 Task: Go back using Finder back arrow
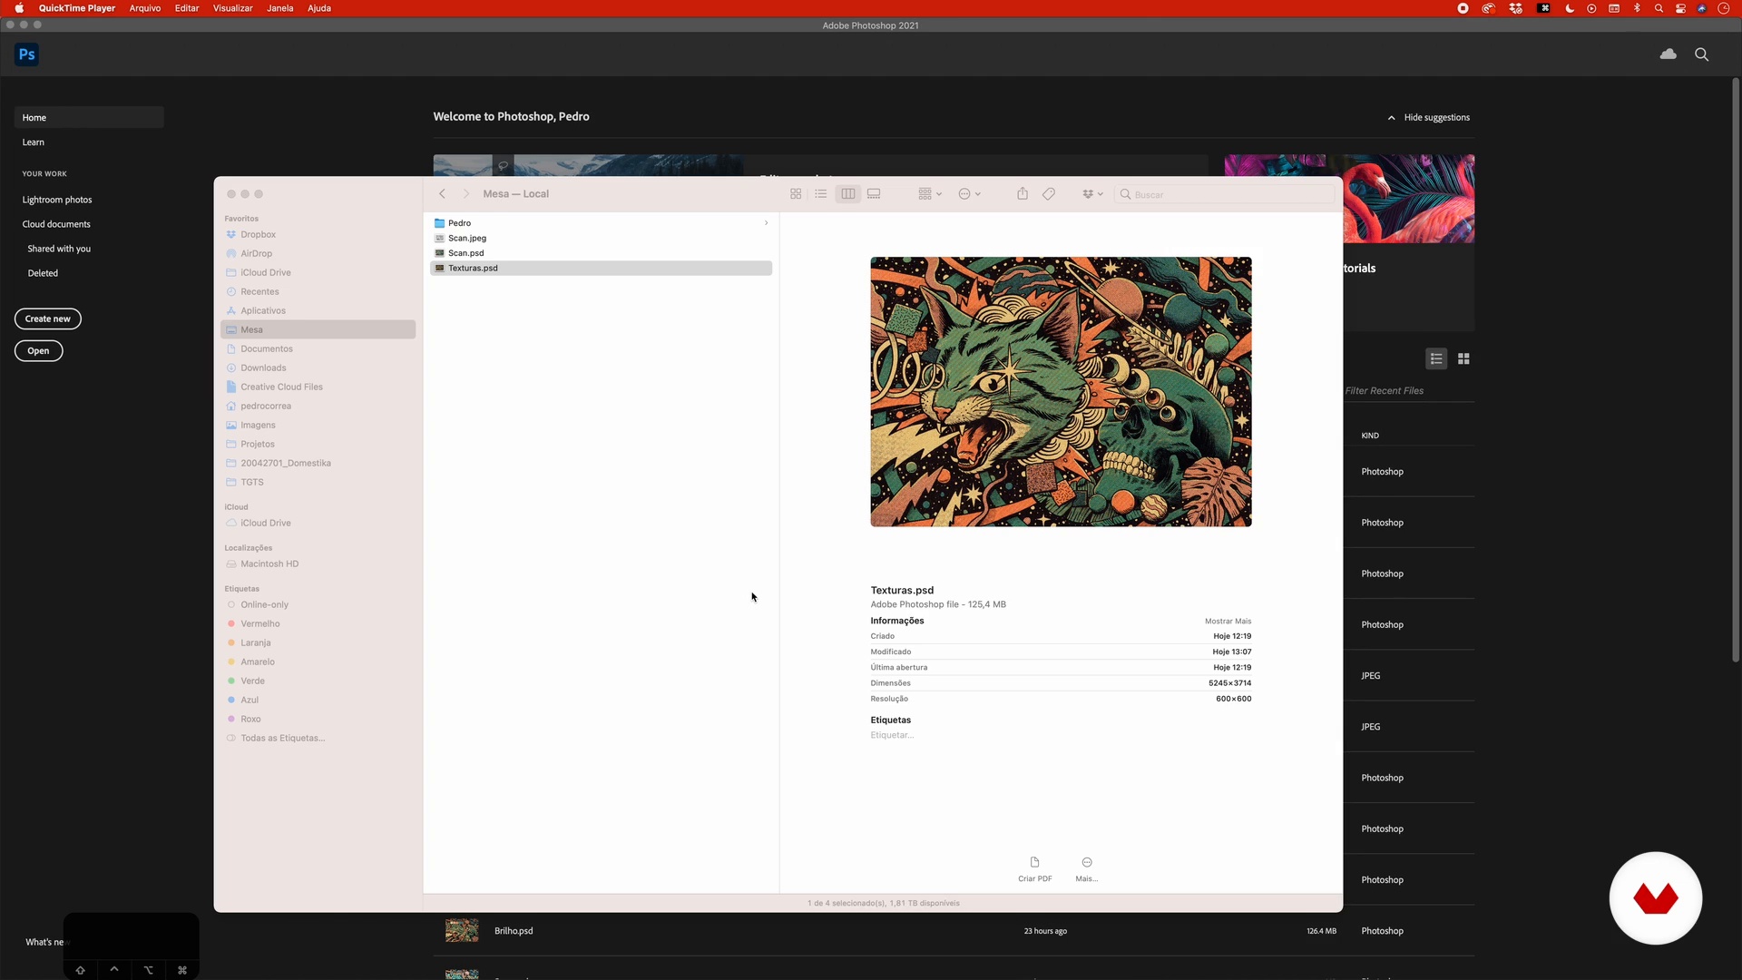[x=443, y=194]
